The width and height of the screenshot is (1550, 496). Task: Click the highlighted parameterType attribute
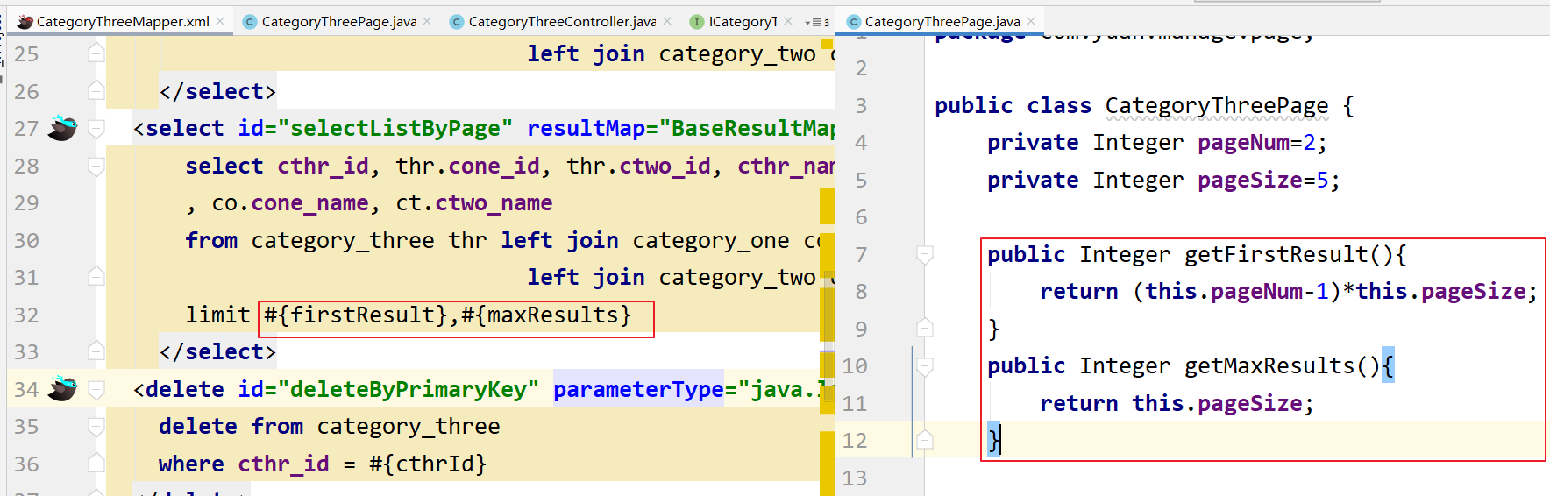pos(638,389)
